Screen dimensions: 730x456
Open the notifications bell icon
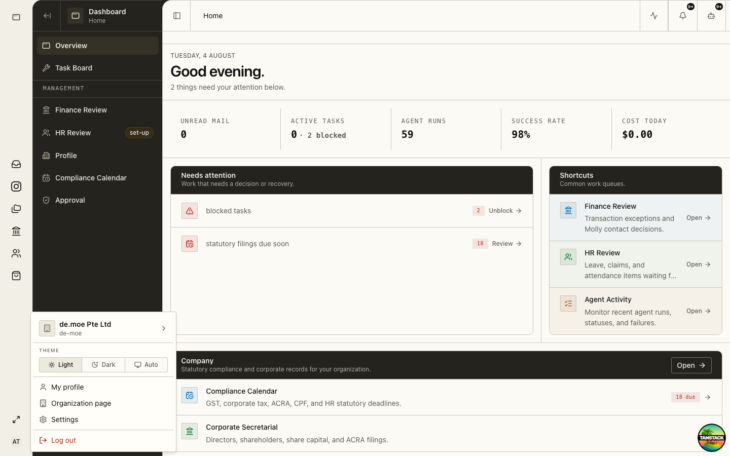pos(683,16)
